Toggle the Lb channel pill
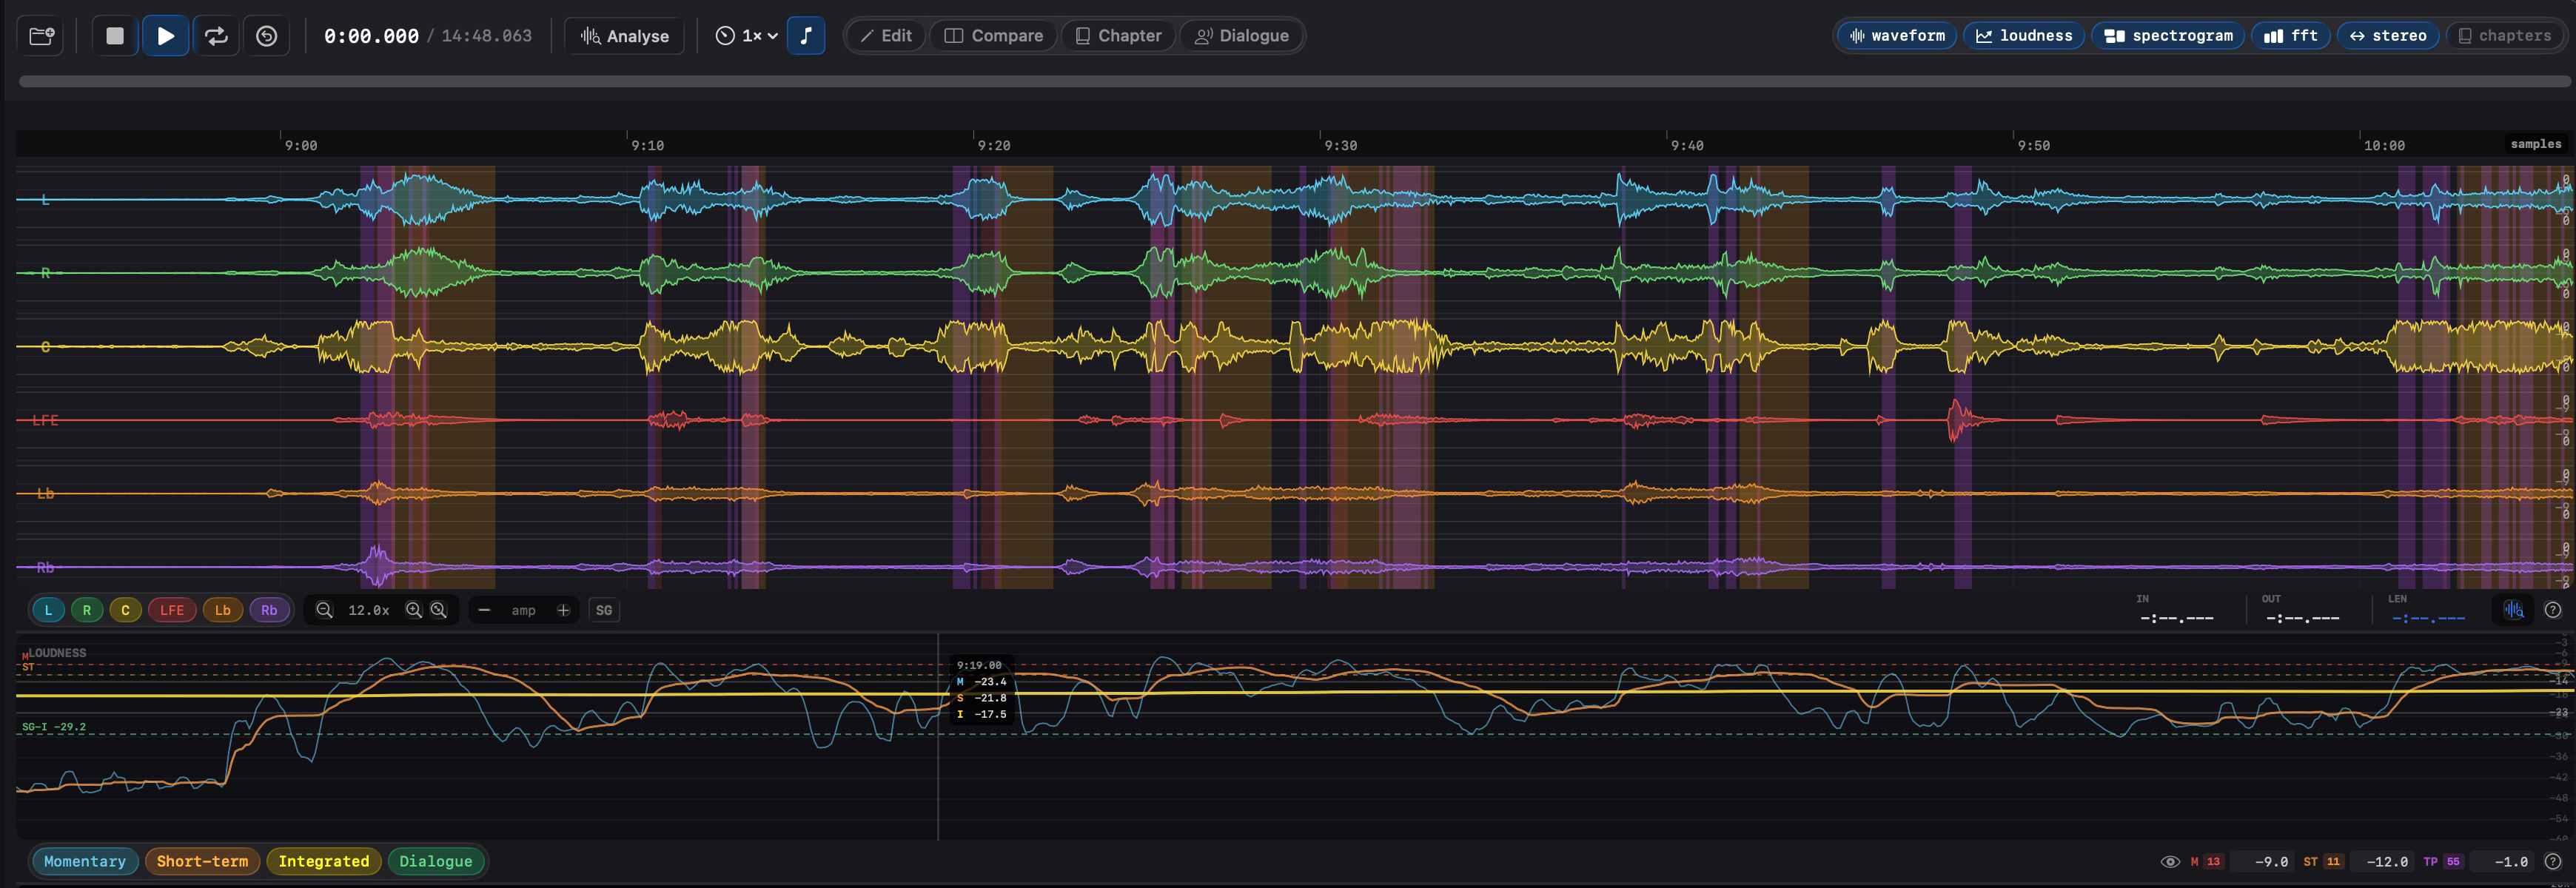This screenshot has height=888, width=2576. click(x=223, y=610)
